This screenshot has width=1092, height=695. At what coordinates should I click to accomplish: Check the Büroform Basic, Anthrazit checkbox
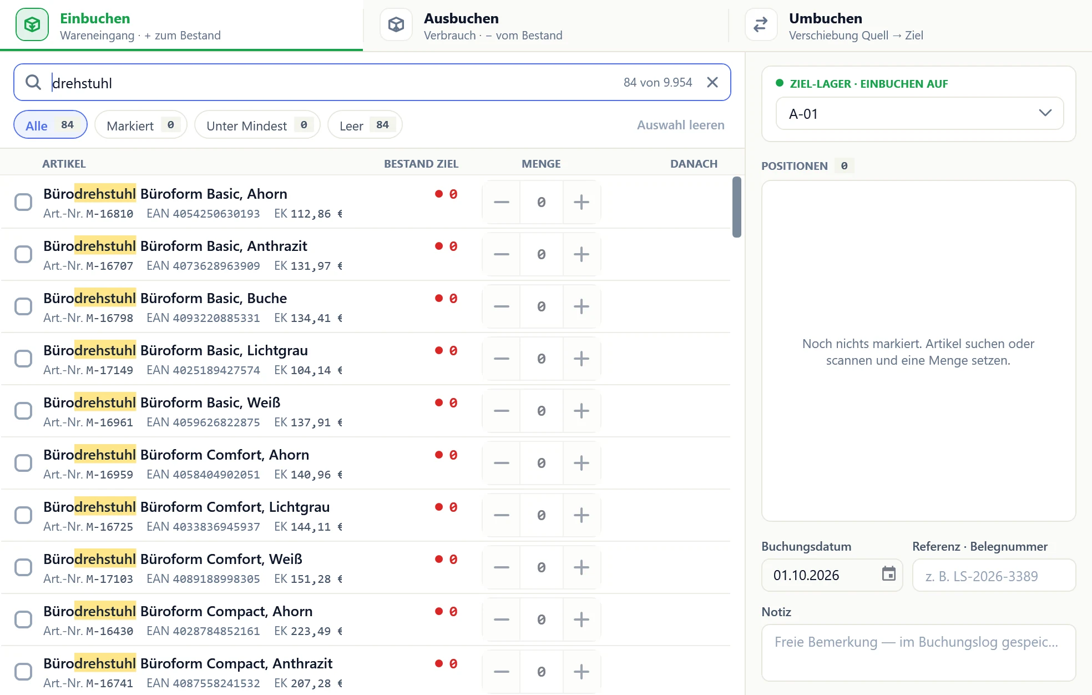click(x=23, y=254)
